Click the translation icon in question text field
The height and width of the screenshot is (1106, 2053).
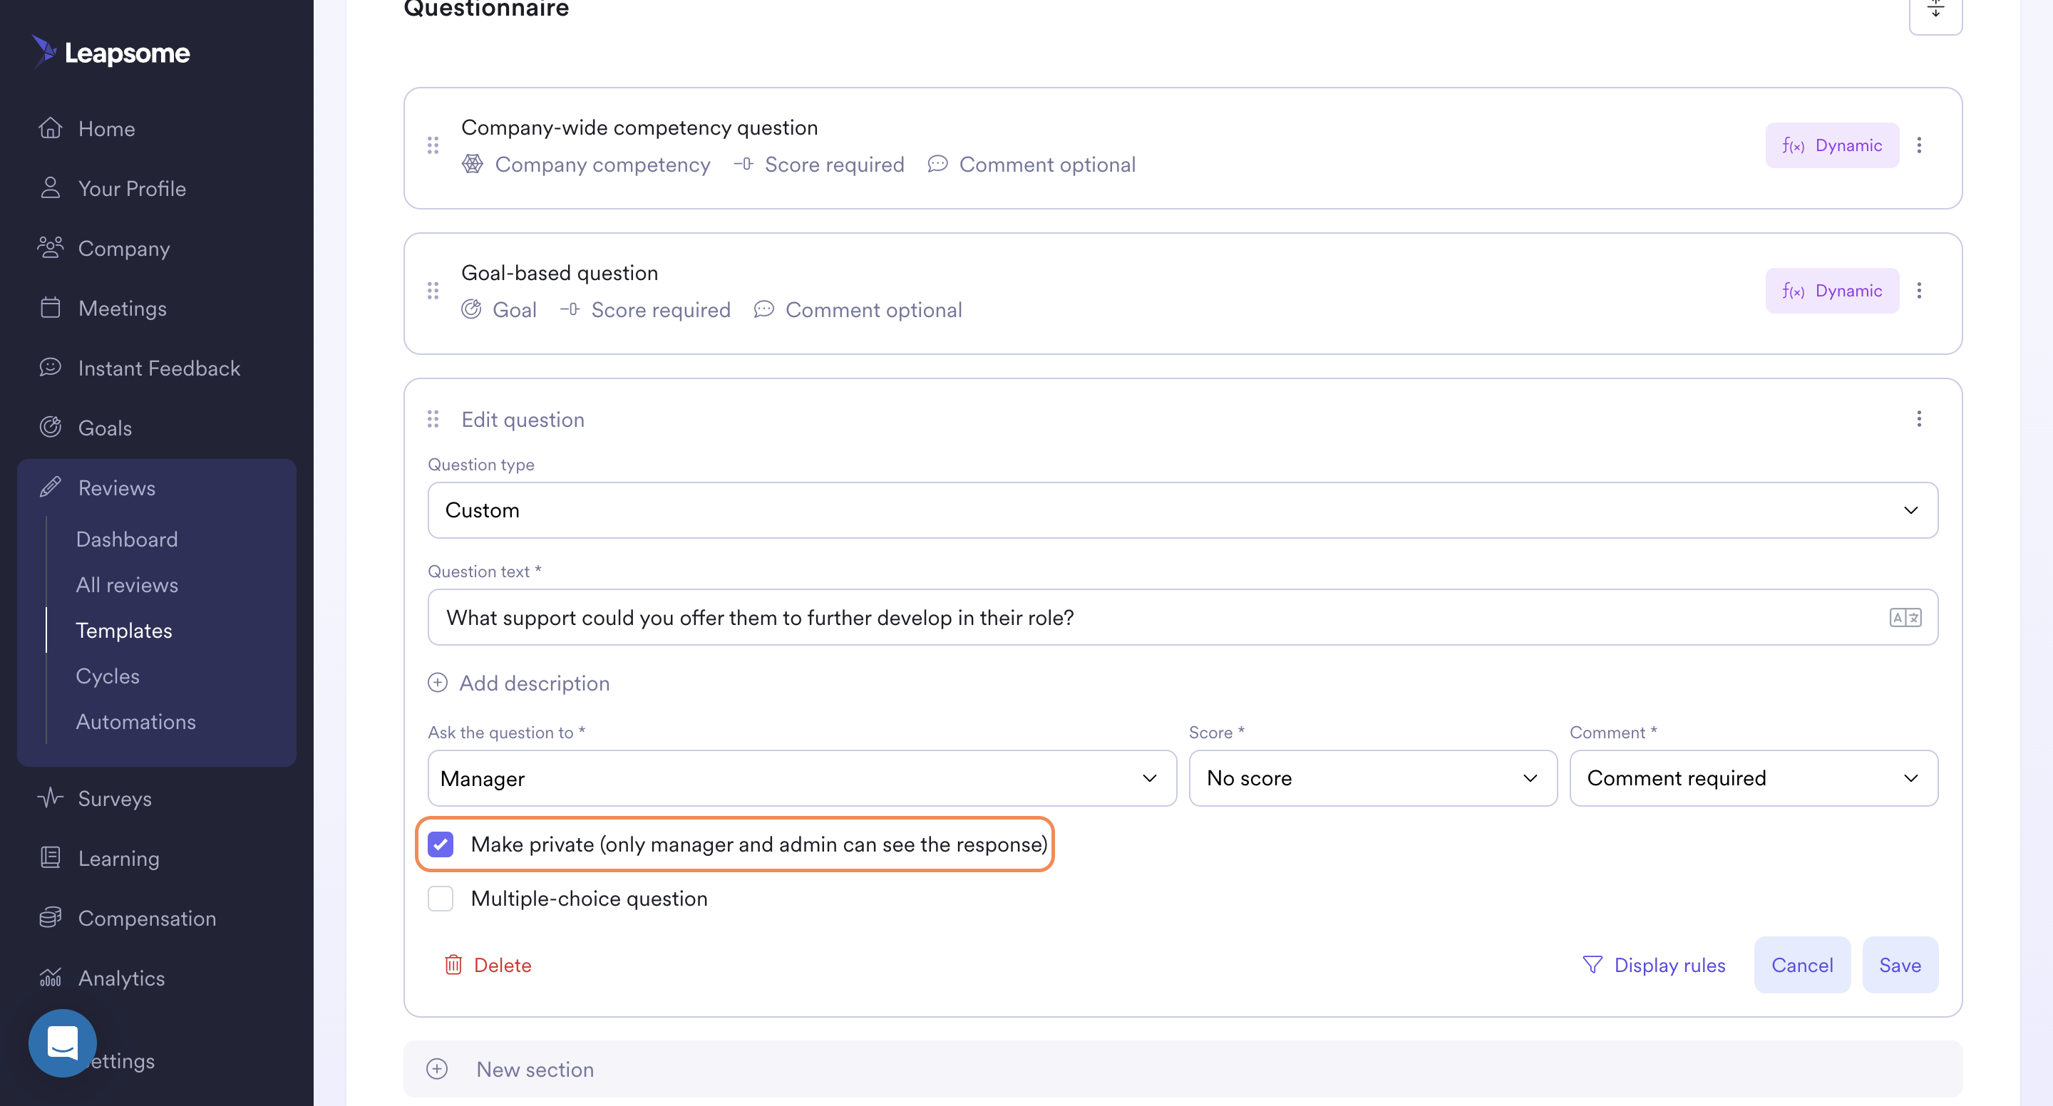pyautogui.click(x=1905, y=618)
